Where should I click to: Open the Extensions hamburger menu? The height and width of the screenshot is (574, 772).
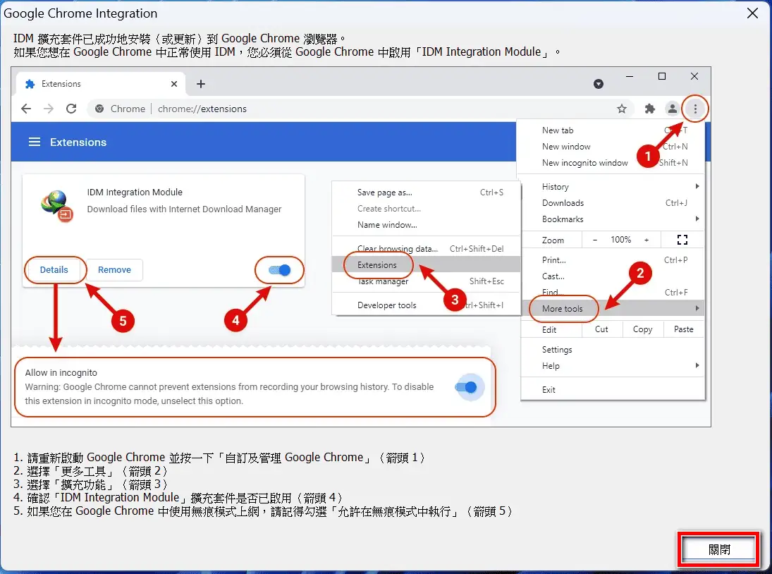click(x=35, y=142)
